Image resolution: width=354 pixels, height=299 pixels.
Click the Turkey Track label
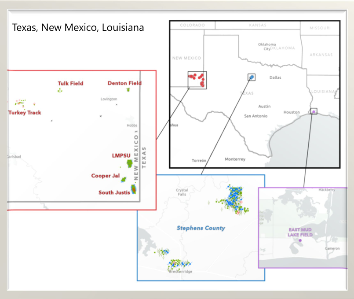click(25, 113)
